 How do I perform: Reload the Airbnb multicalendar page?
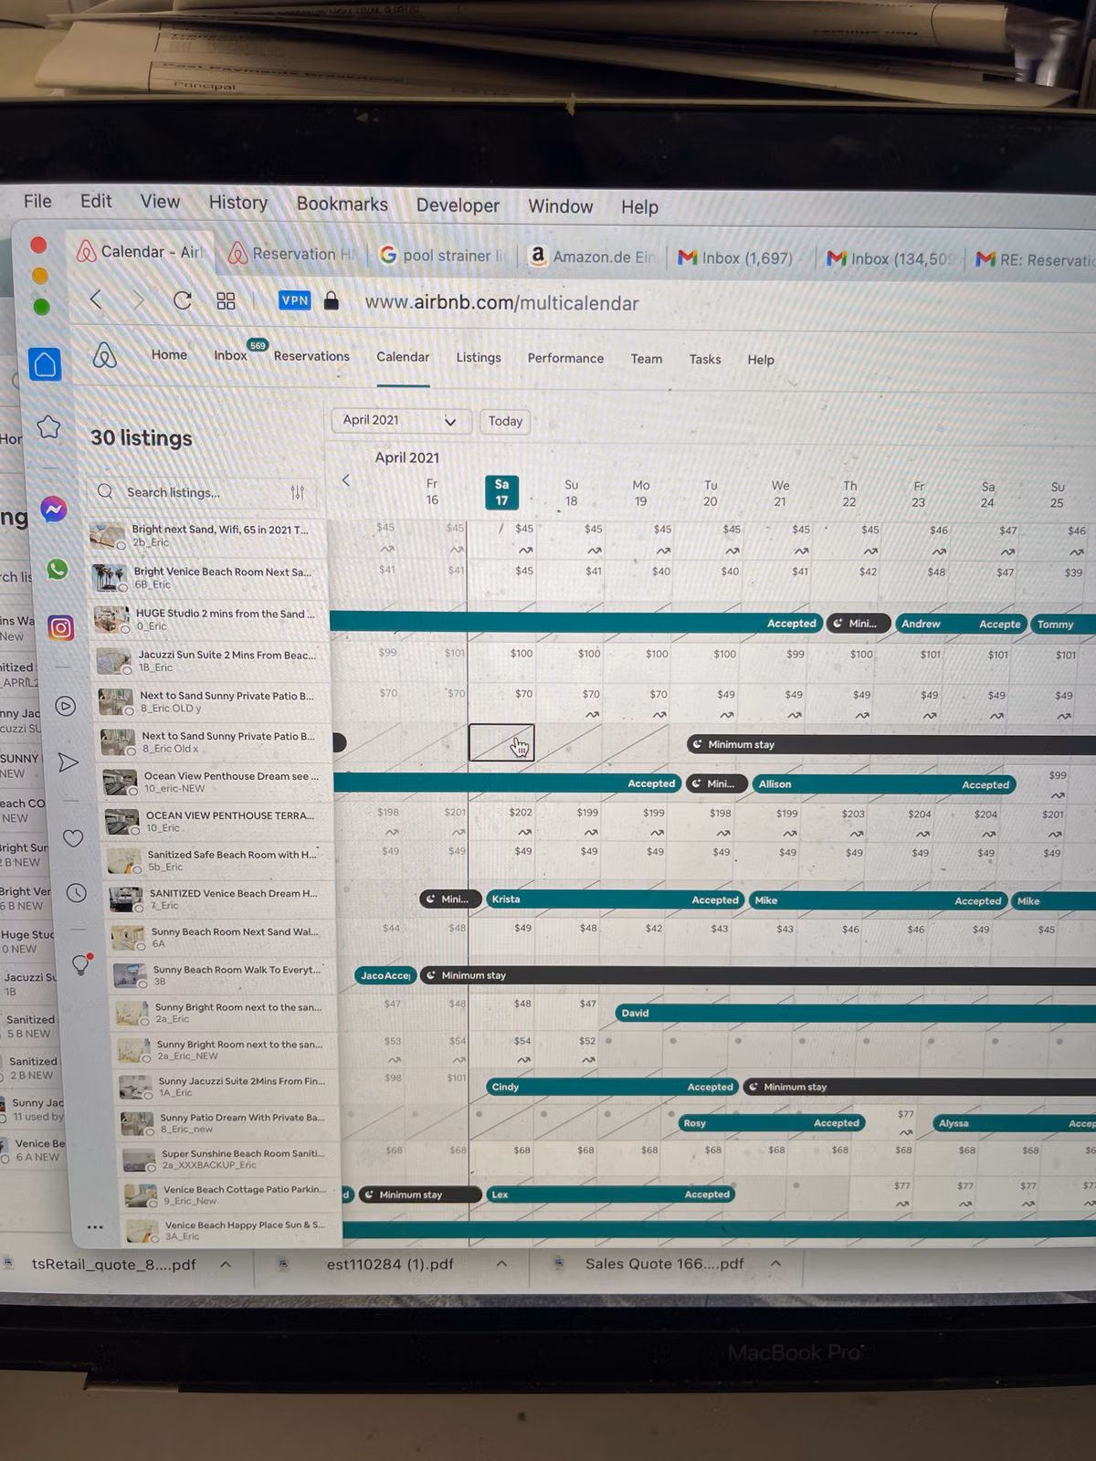183,300
